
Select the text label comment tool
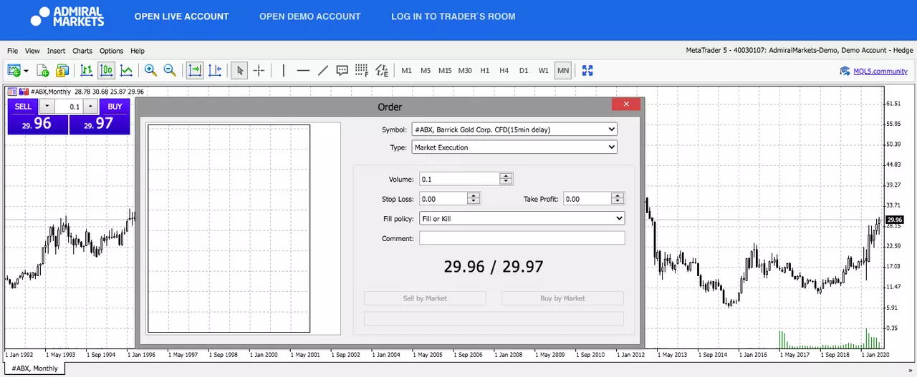342,70
